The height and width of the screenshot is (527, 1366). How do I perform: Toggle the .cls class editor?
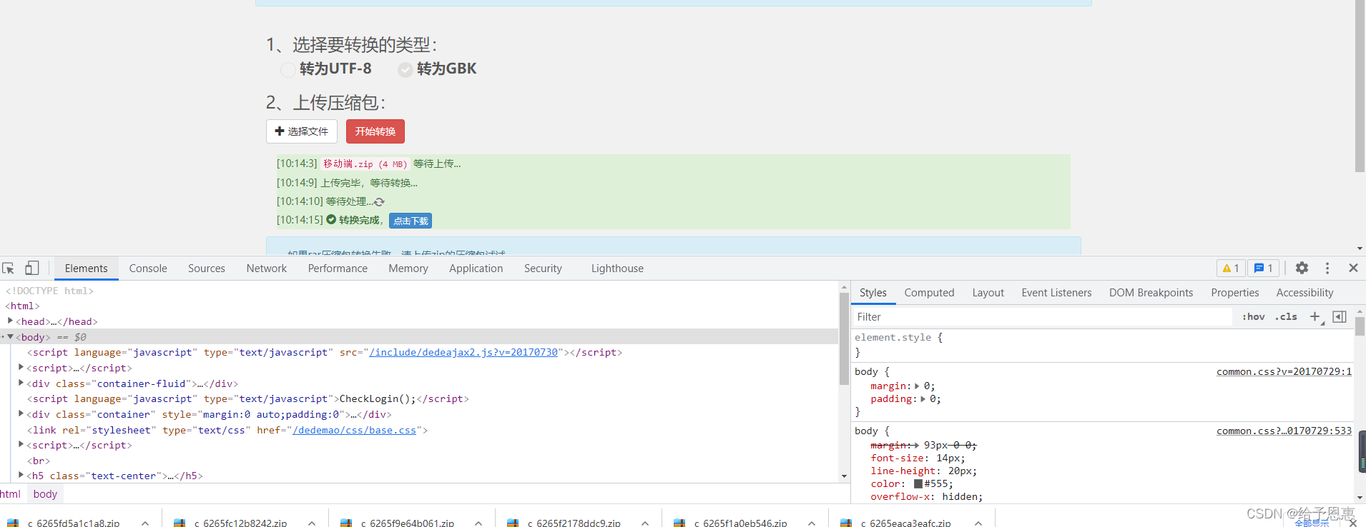click(x=1286, y=316)
